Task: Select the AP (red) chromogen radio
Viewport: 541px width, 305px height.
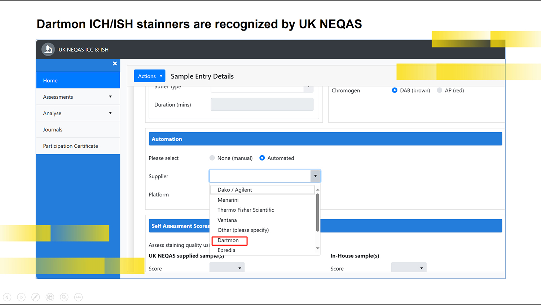Action: 439,90
